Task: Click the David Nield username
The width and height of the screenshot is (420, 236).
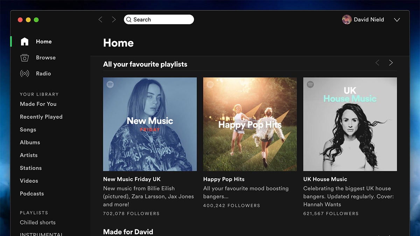Action: coord(369,20)
